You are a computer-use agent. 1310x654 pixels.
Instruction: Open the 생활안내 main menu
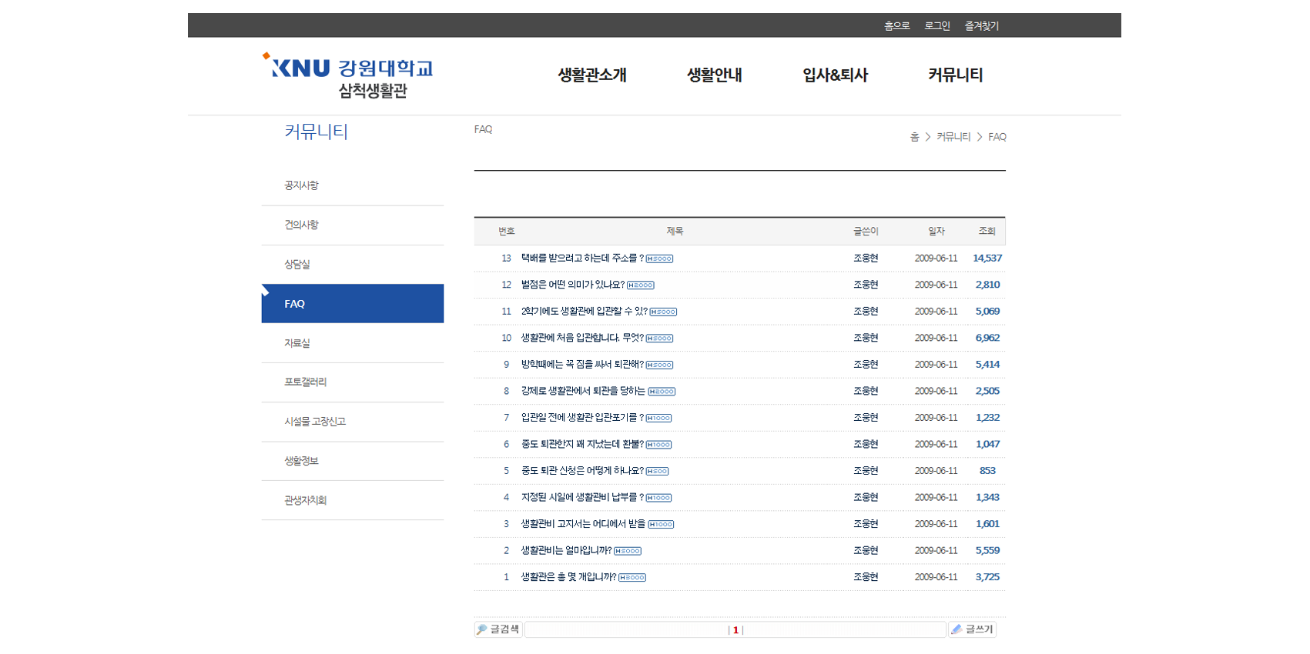click(715, 75)
